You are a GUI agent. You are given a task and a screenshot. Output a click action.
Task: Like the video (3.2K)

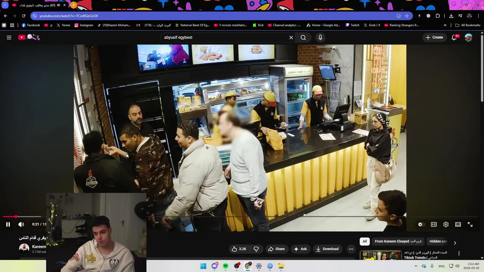pos(239,249)
